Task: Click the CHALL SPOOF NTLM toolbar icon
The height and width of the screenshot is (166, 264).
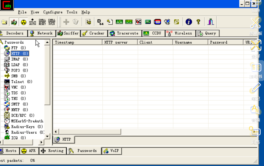Action: point(52,22)
